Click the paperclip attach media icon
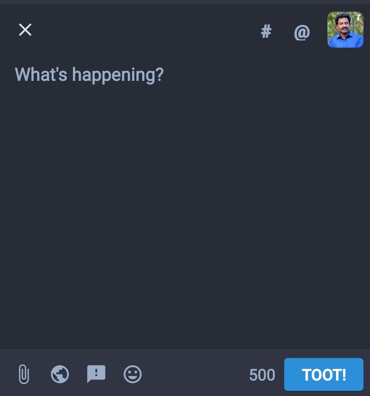This screenshot has width=370, height=396. coord(24,374)
